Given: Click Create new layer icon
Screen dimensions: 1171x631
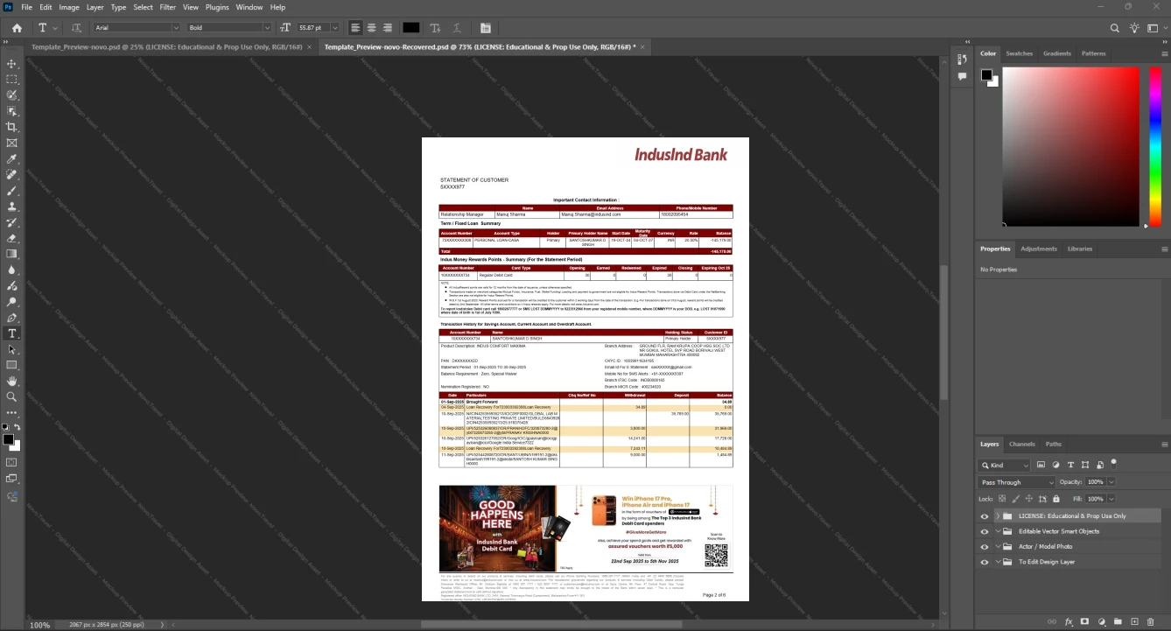Looking at the screenshot, I should [x=1133, y=622].
